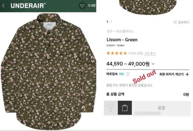Click the 1 / 1 image page indicator
The image size is (193, 131).
(109, 22)
